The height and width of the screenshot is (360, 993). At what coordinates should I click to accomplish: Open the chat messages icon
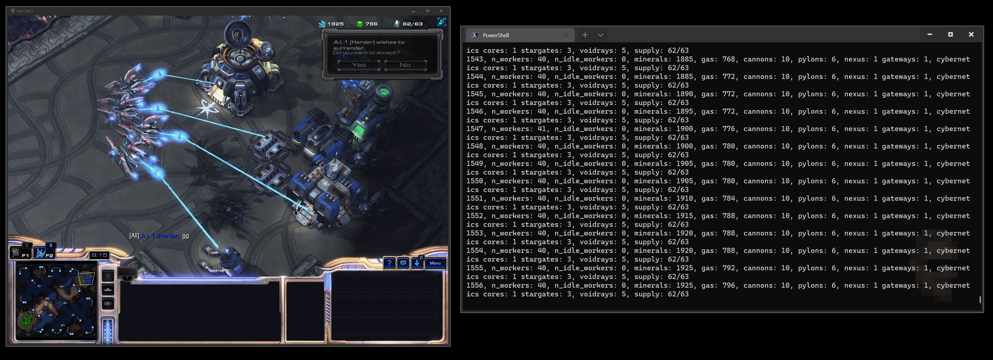pyautogui.click(x=403, y=263)
